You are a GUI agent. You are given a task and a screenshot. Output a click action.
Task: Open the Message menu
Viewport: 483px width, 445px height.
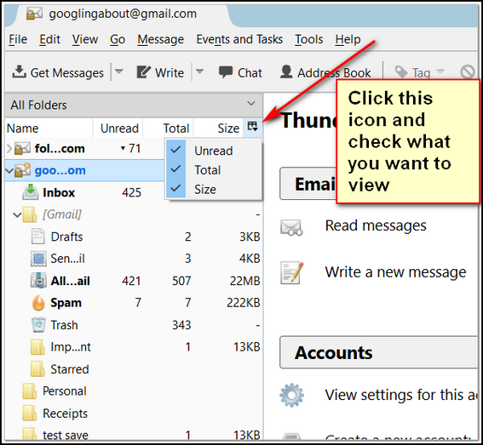(x=160, y=39)
